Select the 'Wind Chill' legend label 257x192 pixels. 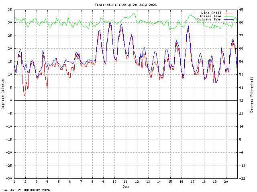click(211, 13)
